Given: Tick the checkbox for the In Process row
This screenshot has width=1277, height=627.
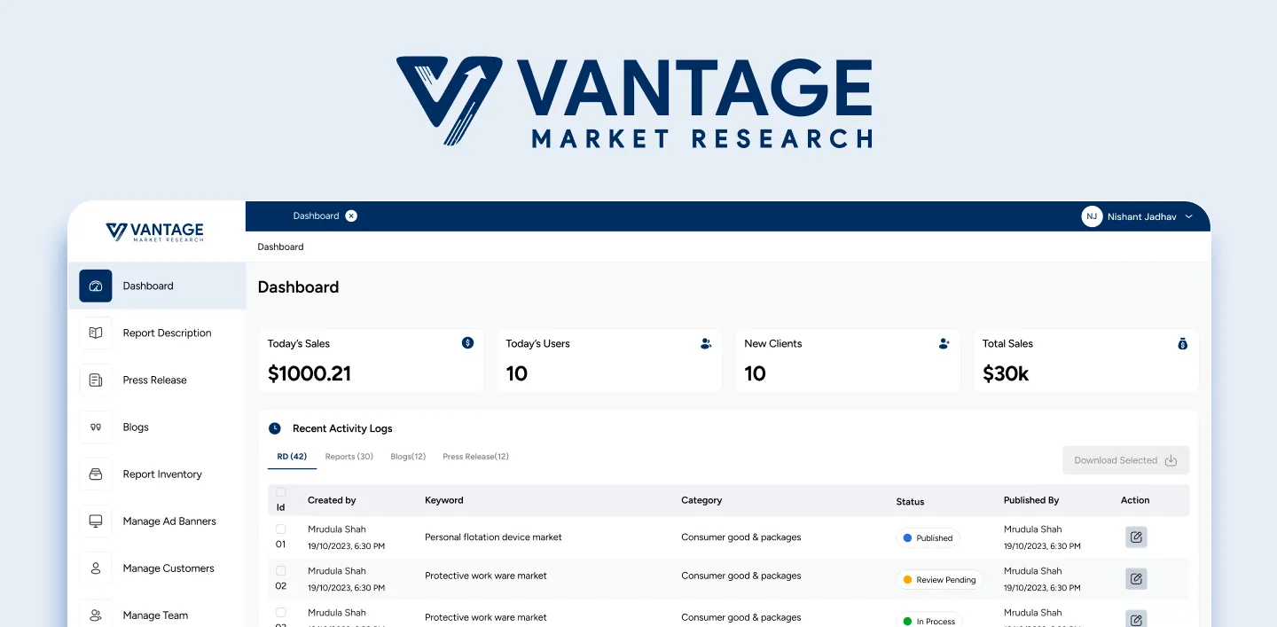Looking at the screenshot, I should (281, 612).
